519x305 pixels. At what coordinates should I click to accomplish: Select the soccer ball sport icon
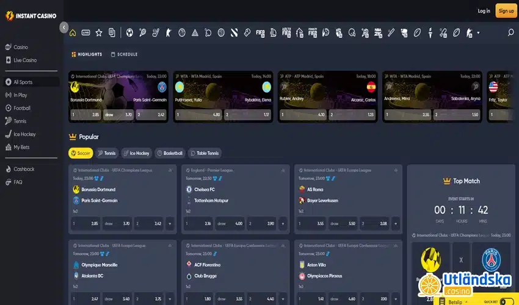(x=129, y=33)
